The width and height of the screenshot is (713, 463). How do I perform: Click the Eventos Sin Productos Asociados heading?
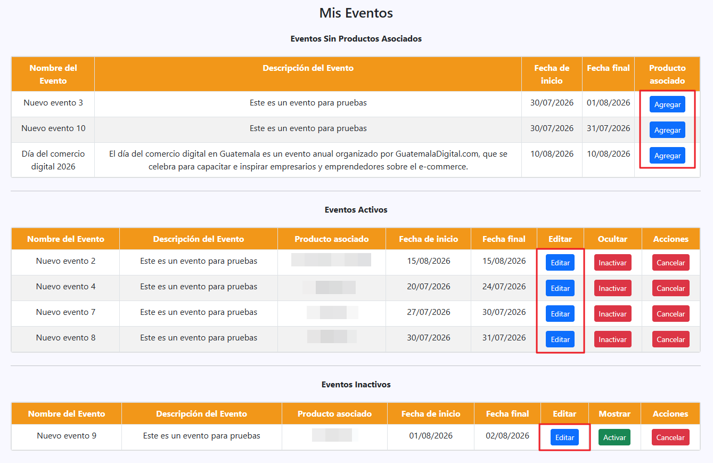pos(356,39)
